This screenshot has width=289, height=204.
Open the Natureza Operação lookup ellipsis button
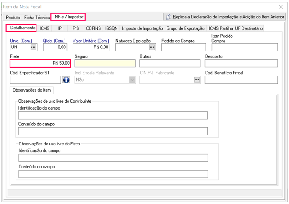coord(151,47)
